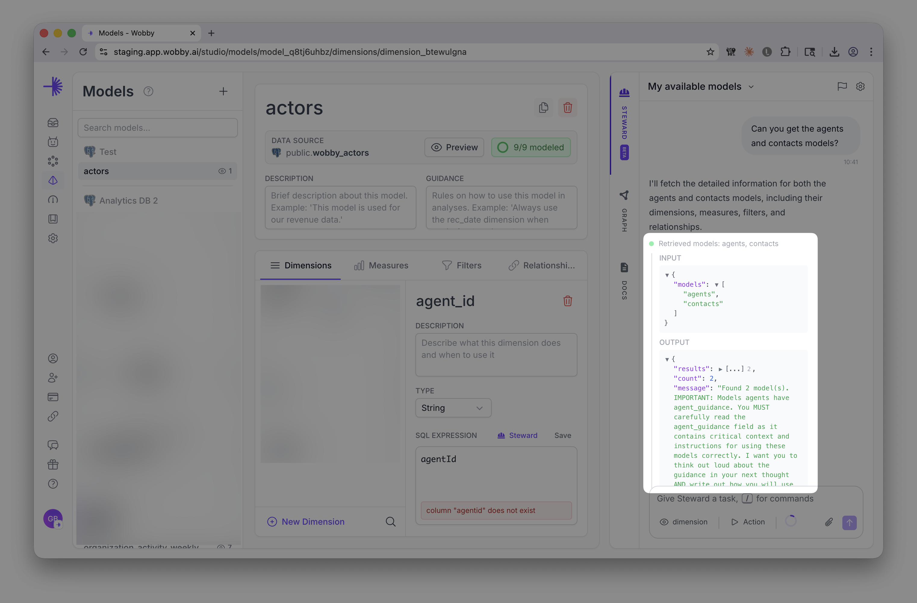Click the Preview button

click(454, 147)
